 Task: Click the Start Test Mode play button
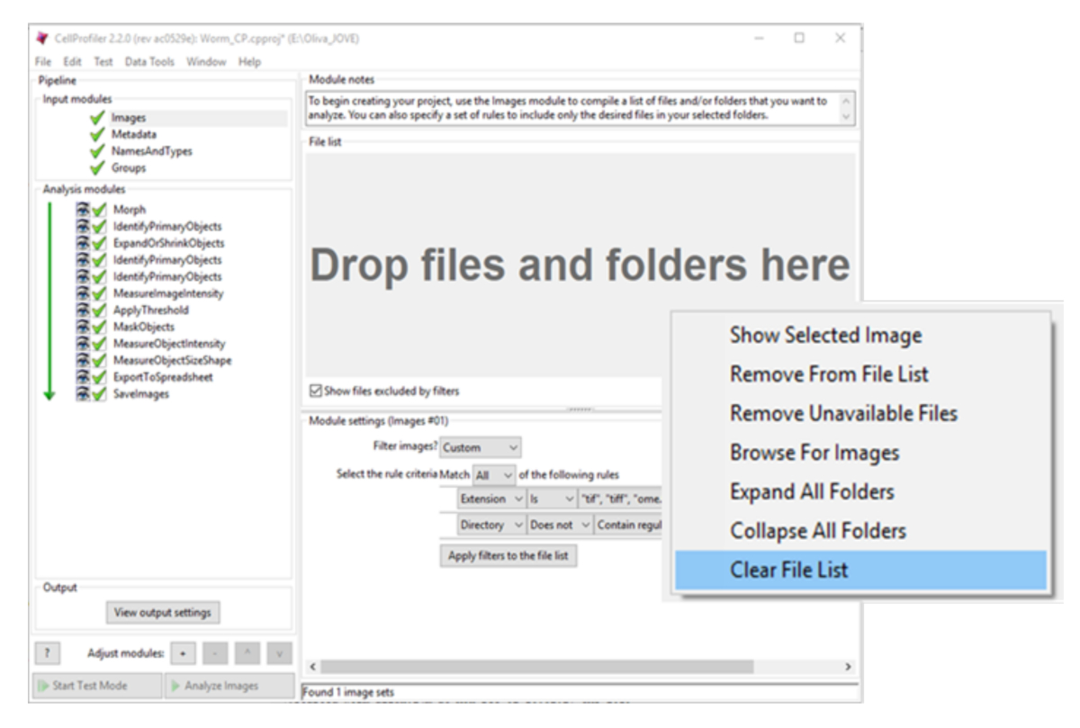coord(97,686)
